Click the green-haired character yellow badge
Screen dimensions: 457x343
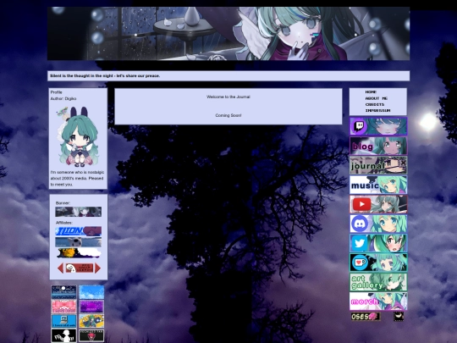click(91, 321)
